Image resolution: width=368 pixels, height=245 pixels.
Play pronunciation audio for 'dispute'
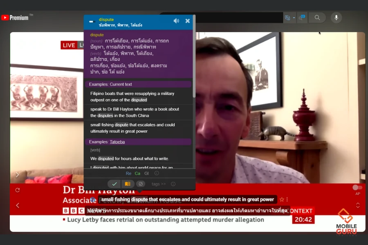[x=176, y=21]
